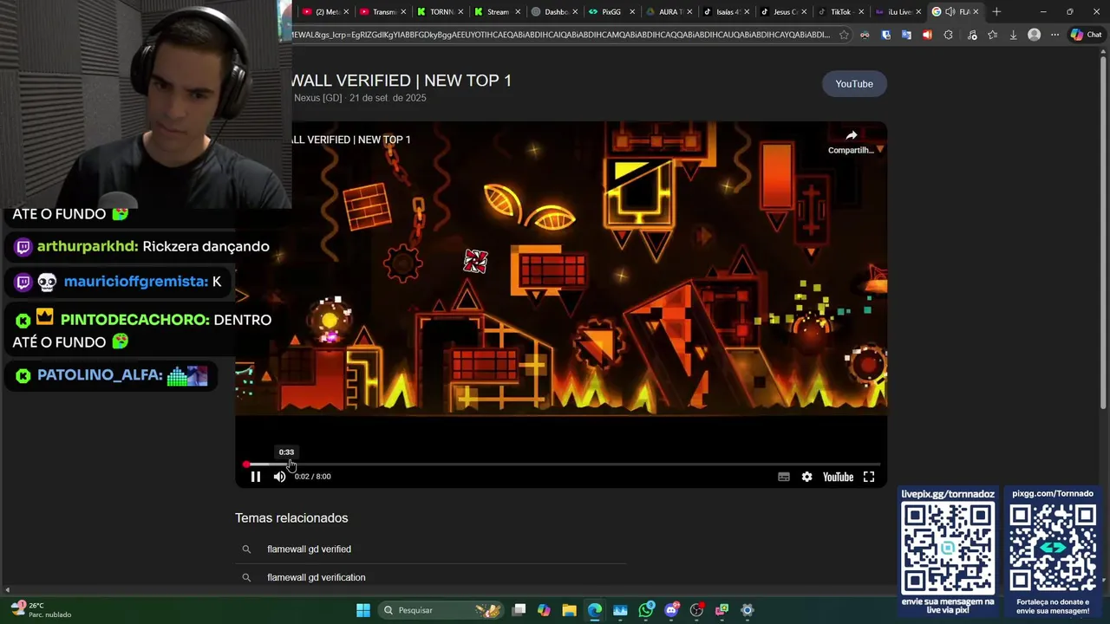This screenshot has width=1110, height=624.
Task: Click the share arrow on the video
Action: pyautogui.click(x=852, y=135)
